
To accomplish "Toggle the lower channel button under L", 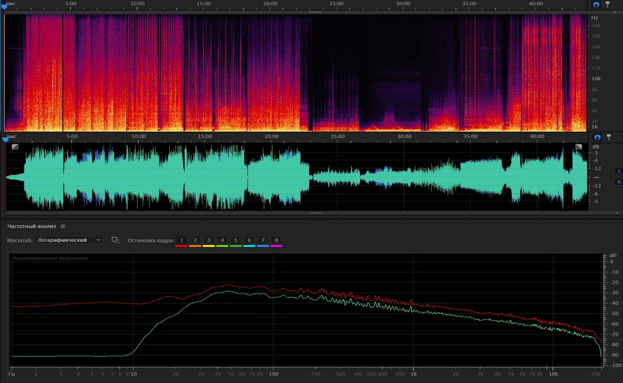I will pyautogui.click(x=619, y=182).
